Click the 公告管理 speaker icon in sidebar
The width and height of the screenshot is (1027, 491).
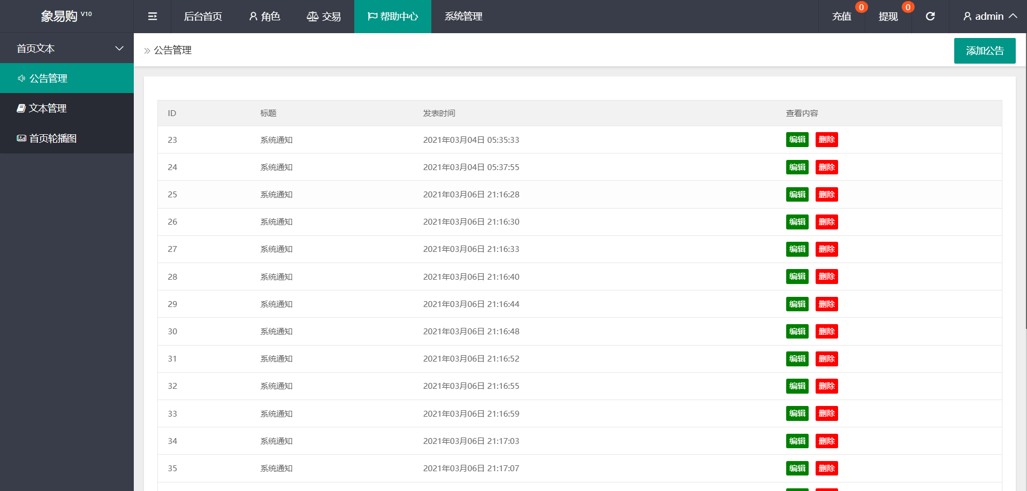21,78
